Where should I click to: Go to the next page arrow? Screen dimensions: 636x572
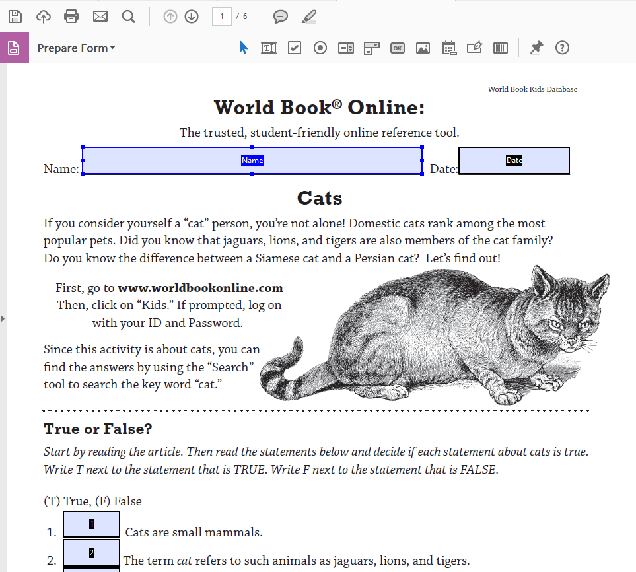[x=192, y=17]
